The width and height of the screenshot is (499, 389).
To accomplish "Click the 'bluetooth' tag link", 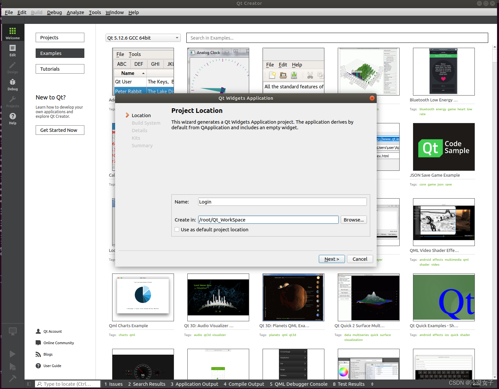I will point(427,109).
